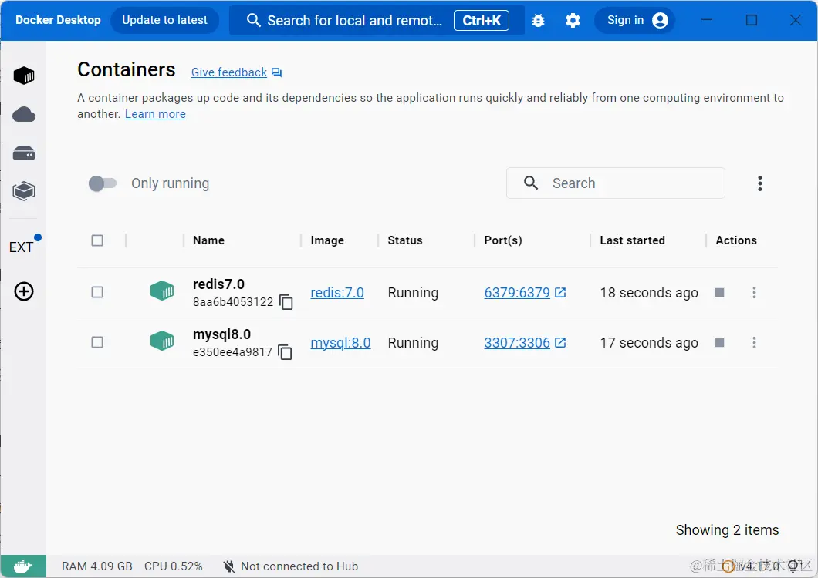Image resolution: width=818 pixels, height=578 pixels.
Task: Focus the containers Search field
Action: pyautogui.click(x=616, y=183)
